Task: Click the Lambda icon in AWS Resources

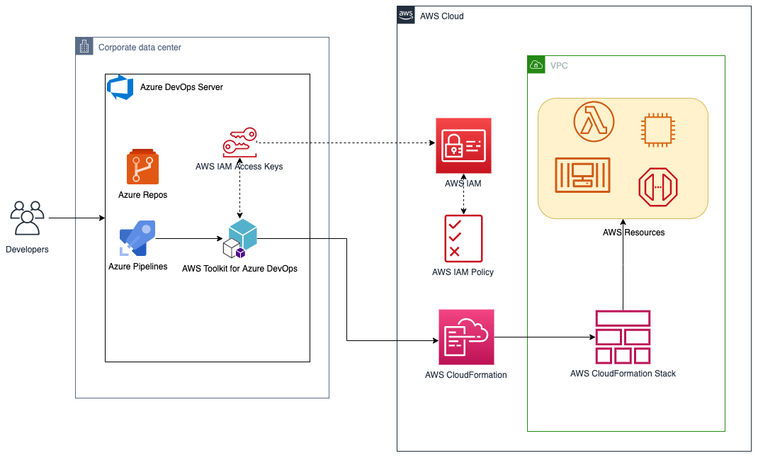Action: coord(594,121)
